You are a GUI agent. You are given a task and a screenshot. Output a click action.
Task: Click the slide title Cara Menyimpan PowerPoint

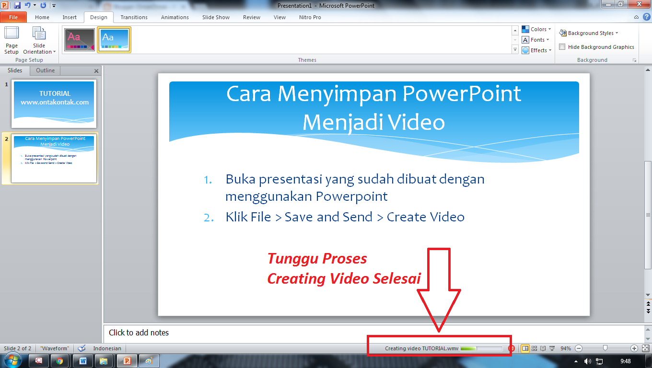pos(373,108)
